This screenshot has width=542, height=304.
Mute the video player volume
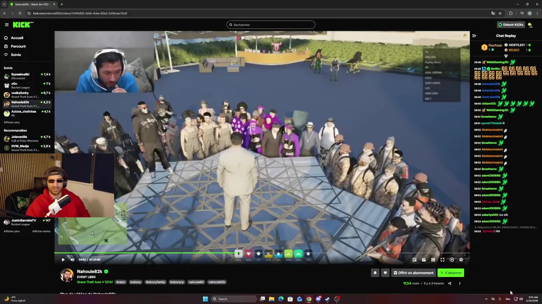pyautogui.click(x=72, y=260)
